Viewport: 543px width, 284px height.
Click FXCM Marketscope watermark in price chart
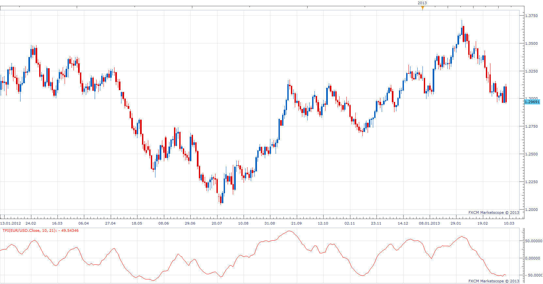click(x=494, y=213)
